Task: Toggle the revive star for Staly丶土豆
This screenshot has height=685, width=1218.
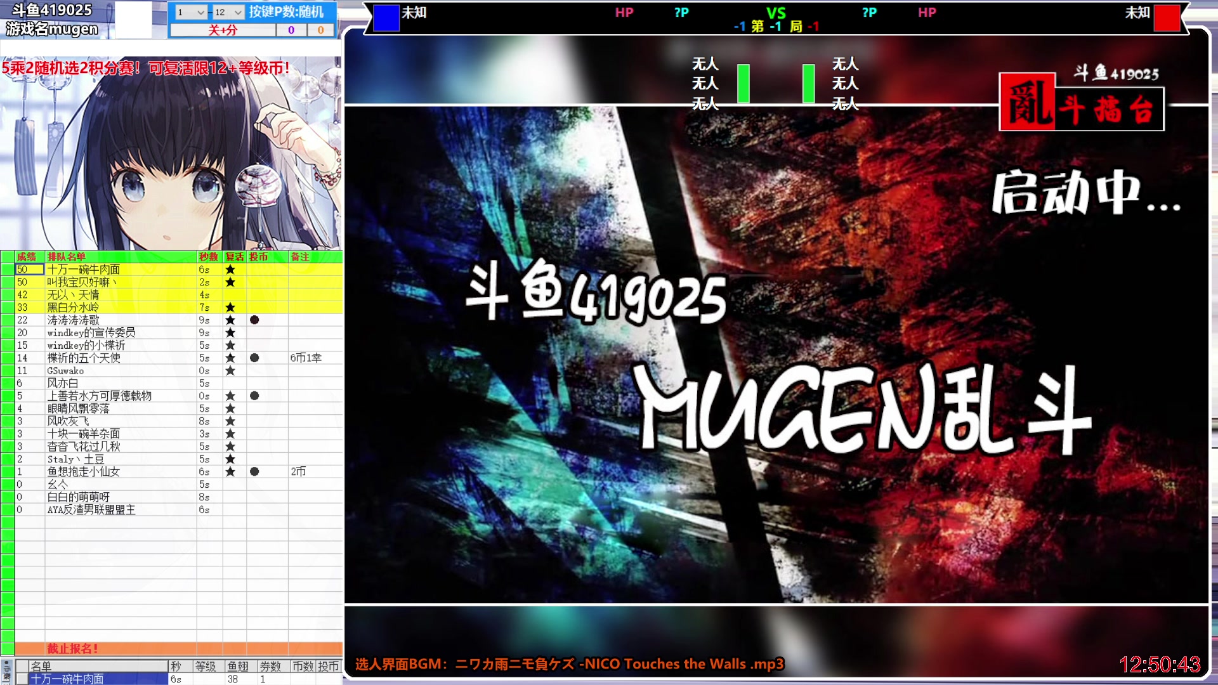Action: (x=230, y=459)
